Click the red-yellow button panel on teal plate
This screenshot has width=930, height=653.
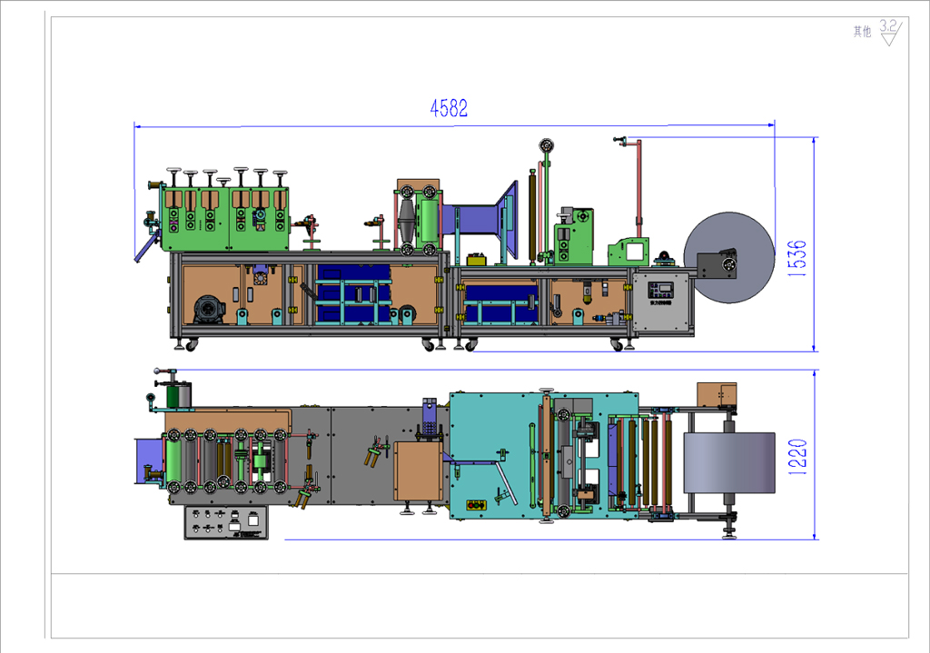click(475, 504)
